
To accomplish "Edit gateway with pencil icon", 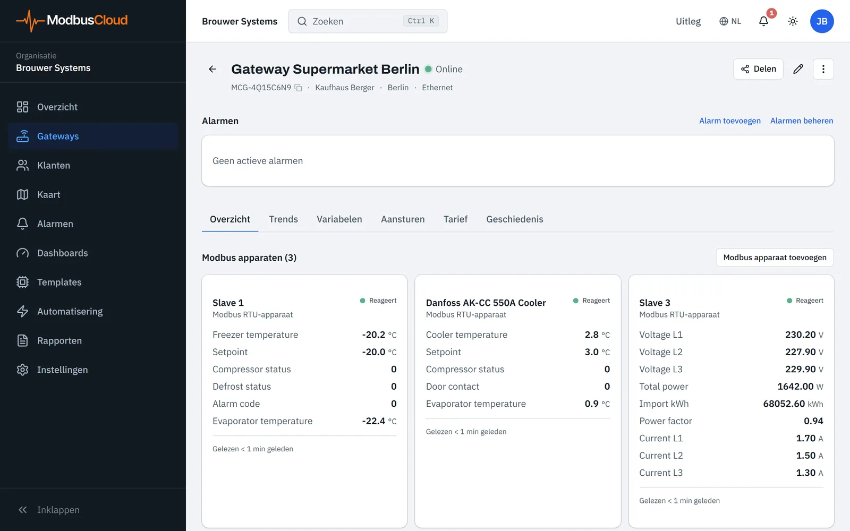I will pyautogui.click(x=798, y=69).
